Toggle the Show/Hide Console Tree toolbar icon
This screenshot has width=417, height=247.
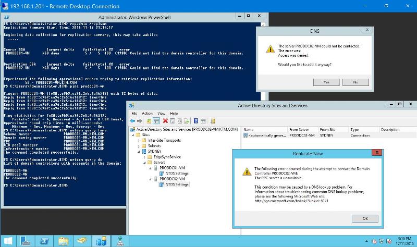click(156, 121)
